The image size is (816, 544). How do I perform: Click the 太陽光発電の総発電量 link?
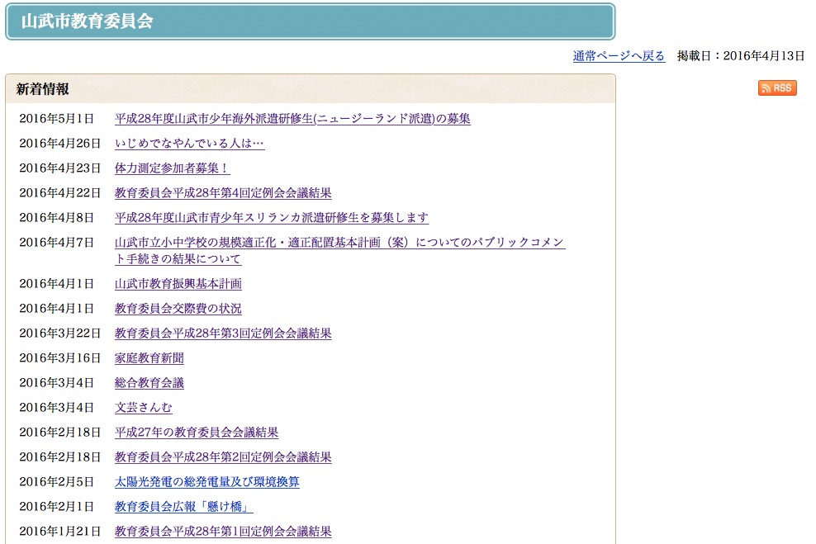coord(207,481)
